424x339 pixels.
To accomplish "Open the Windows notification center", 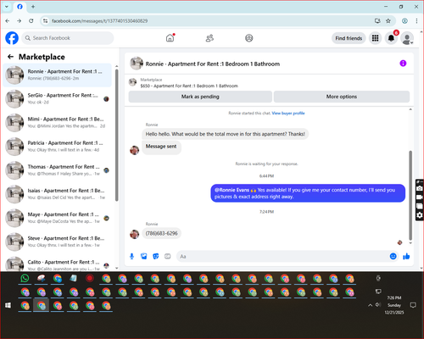I will 413,305.
